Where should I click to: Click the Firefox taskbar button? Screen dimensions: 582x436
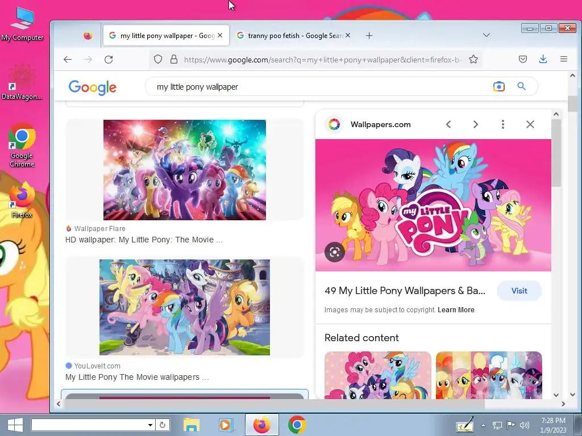point(261,425)
